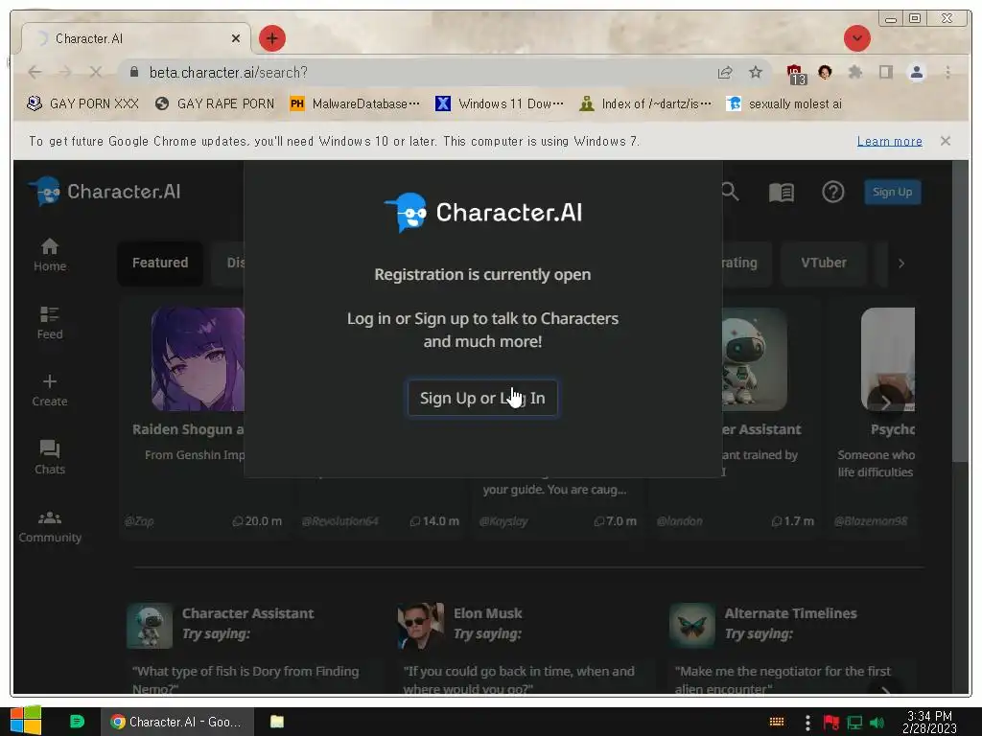Click the blue Sign Up button

893,192
